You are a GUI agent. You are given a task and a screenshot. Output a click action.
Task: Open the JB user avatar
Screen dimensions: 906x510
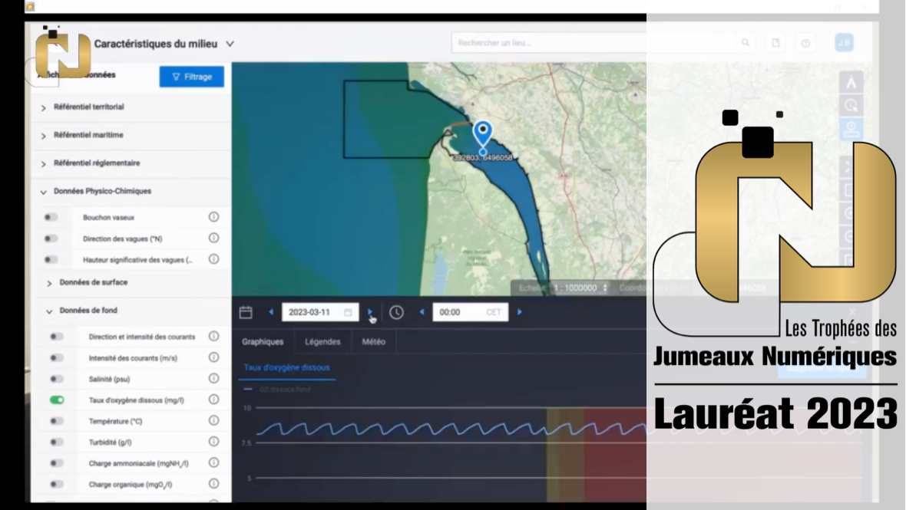(x=844, y=43)
